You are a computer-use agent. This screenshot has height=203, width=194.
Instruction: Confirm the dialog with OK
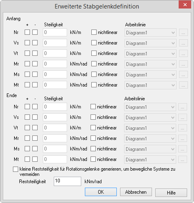coord(101,192)
